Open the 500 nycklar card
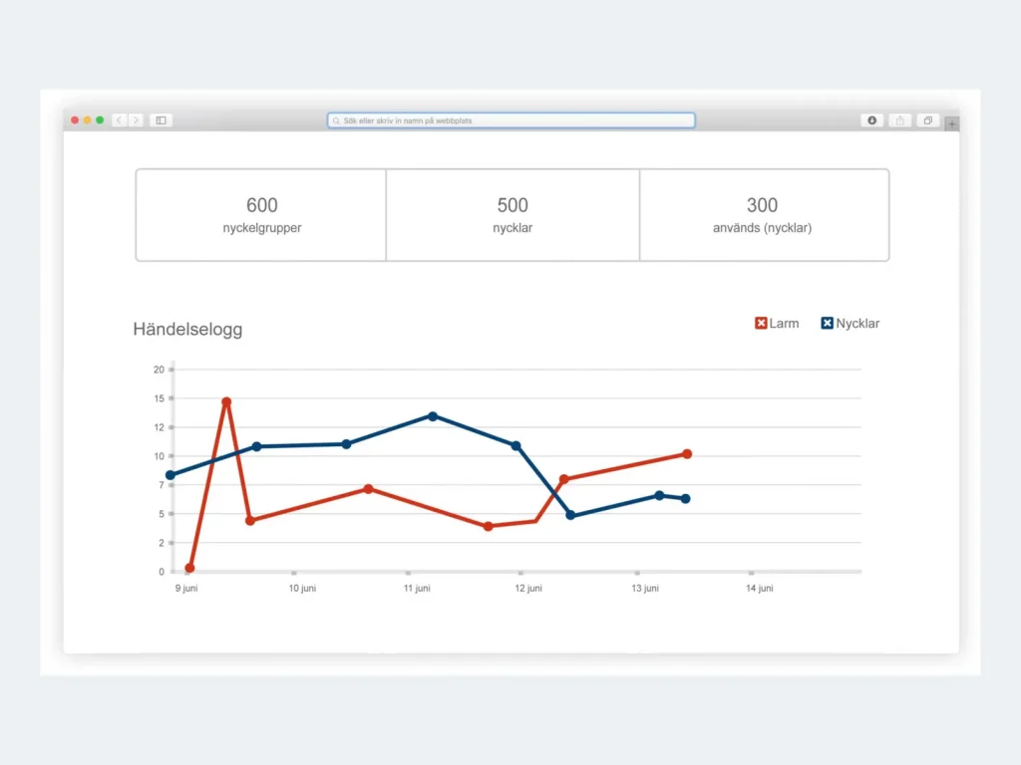Viewport: 1021px width, 765px height. point(512,215)
